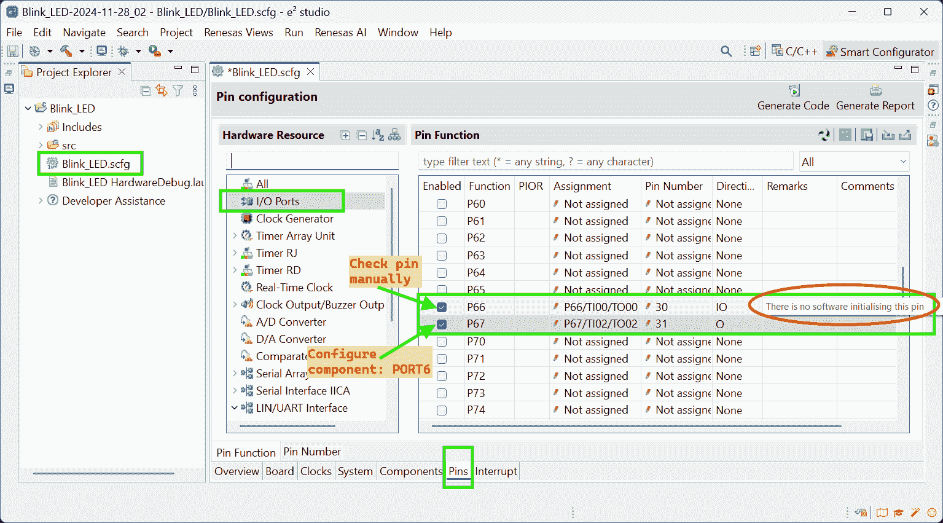Uncheck the P66 enabled checkbox

pyautogui.click(x=442, y=307)
